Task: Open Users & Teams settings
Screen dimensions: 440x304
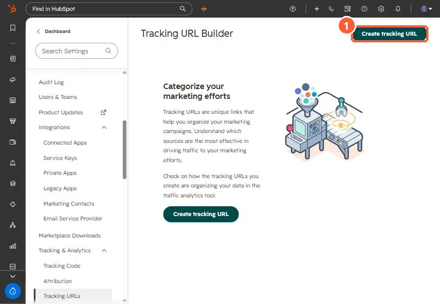Action: (x=58, y=97)
